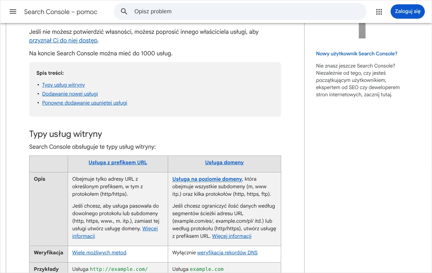Open 'Search Console – pomoc' title link
Viewport: 432px width, 273px height.
[x=60, y=11]
